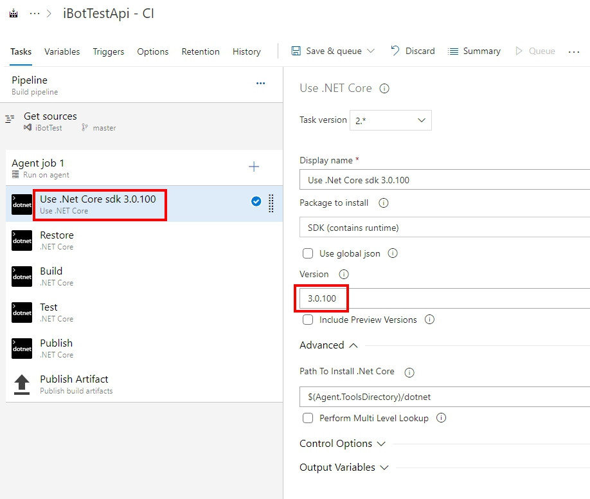Expand the Output Variables section
This screenshot has width=590, height=499.
(344, 467)
